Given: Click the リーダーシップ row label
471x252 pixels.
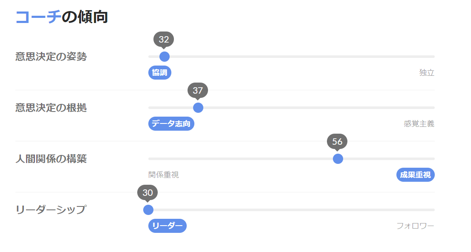Looking at the screenshot, I should [x=51, y=209].
